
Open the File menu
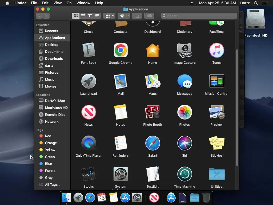tap(34, 3)
